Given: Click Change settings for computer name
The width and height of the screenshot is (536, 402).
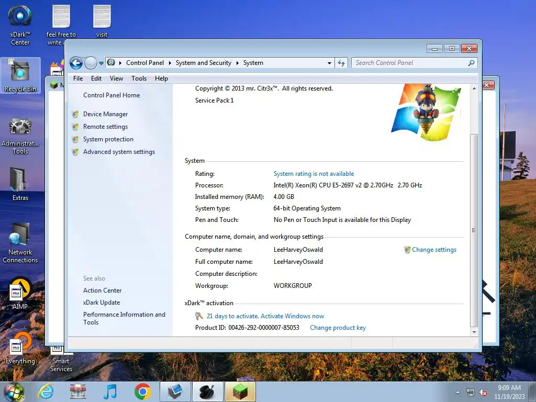Looking at the screenshot, I should pos(434,250).
